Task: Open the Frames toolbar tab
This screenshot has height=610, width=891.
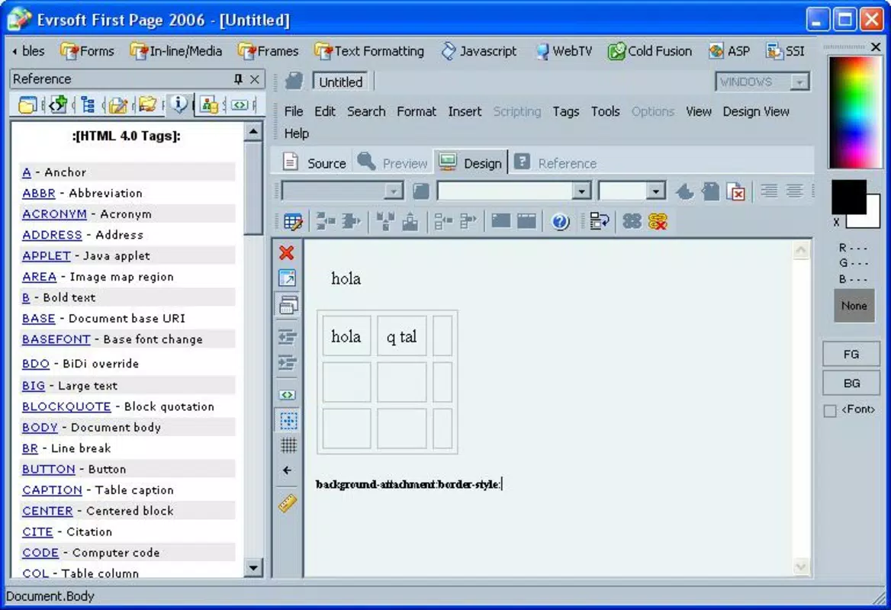Action: pyautogui.click(x=269, y=51)
